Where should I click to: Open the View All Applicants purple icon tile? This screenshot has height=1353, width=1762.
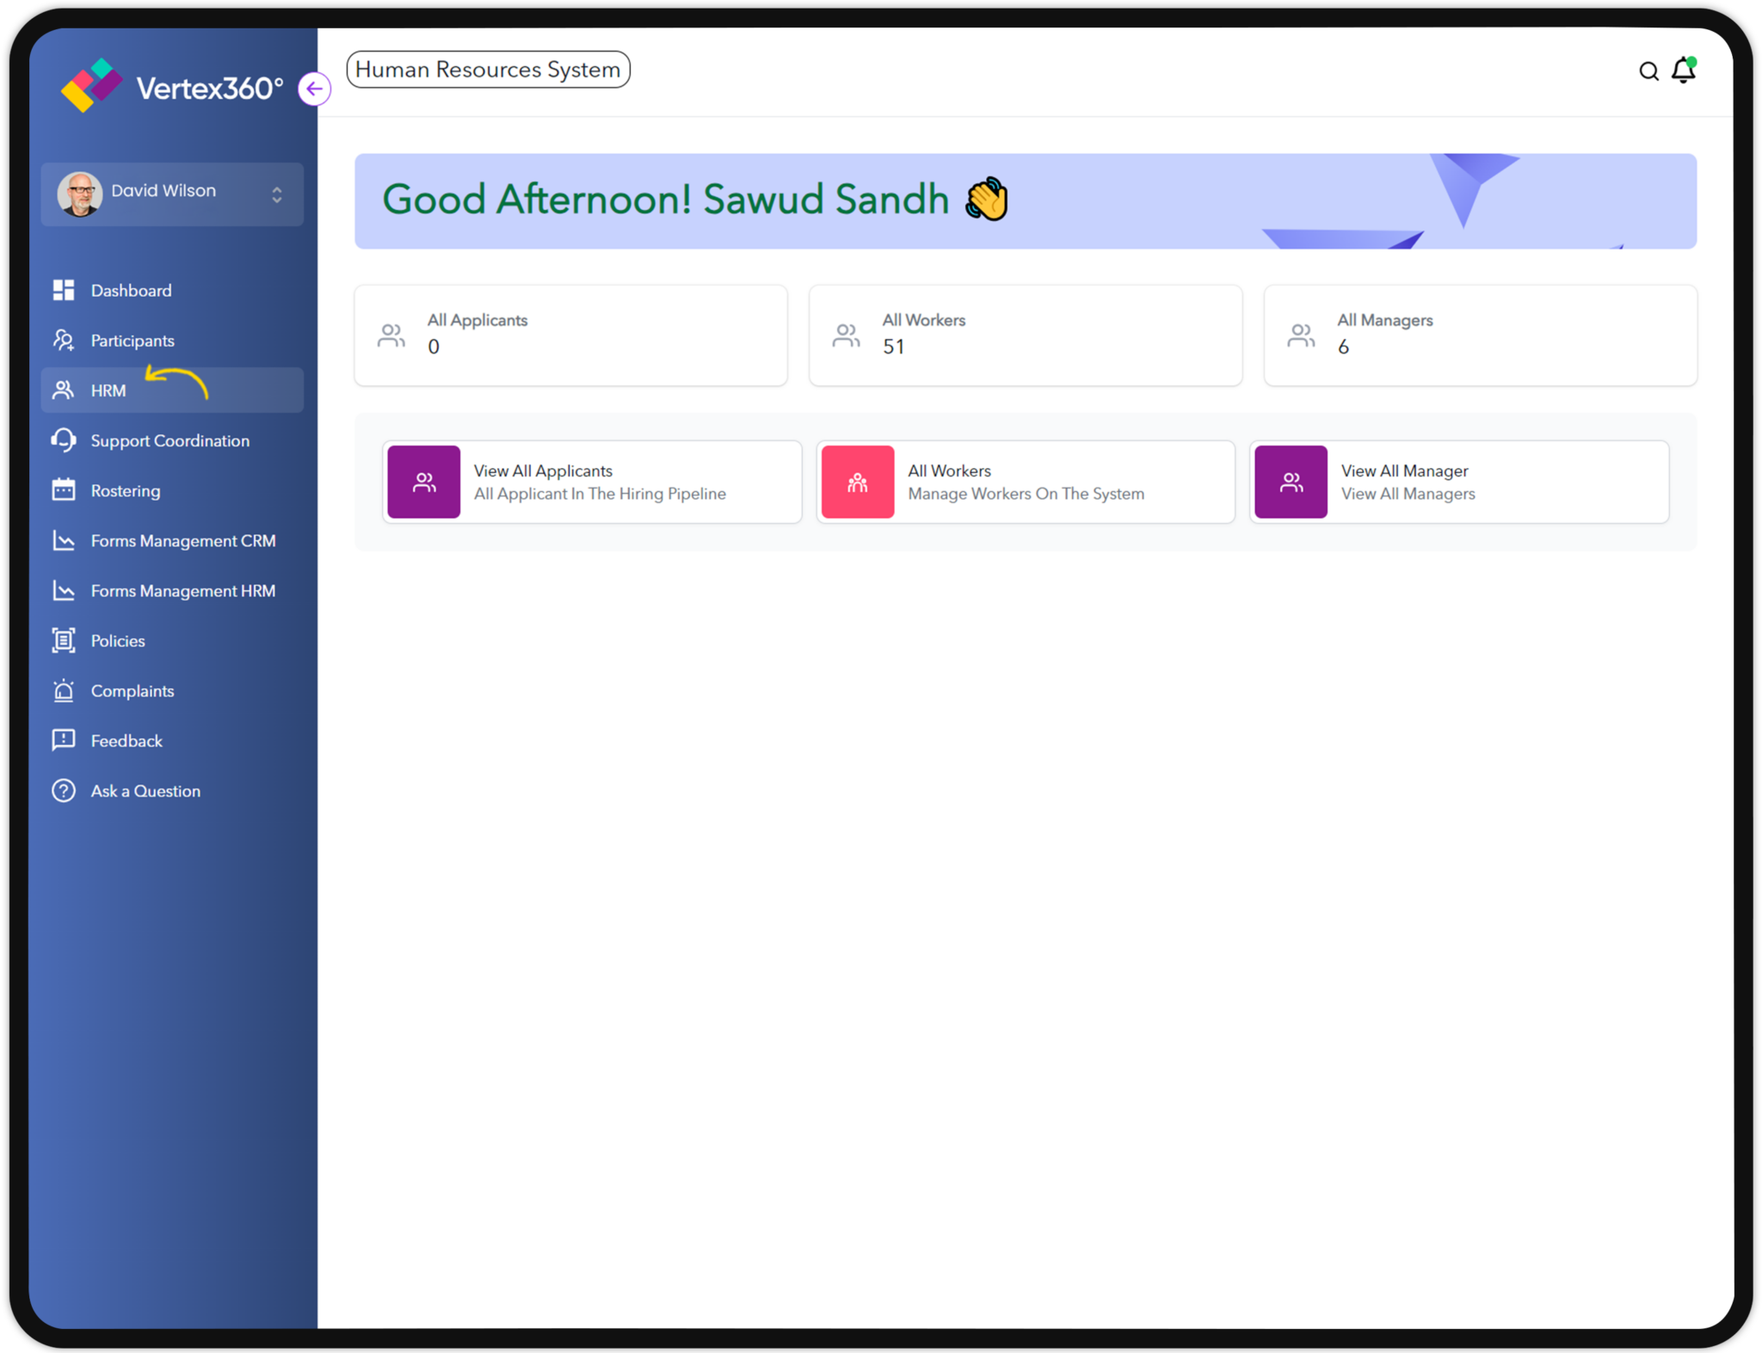coord(423,482)
